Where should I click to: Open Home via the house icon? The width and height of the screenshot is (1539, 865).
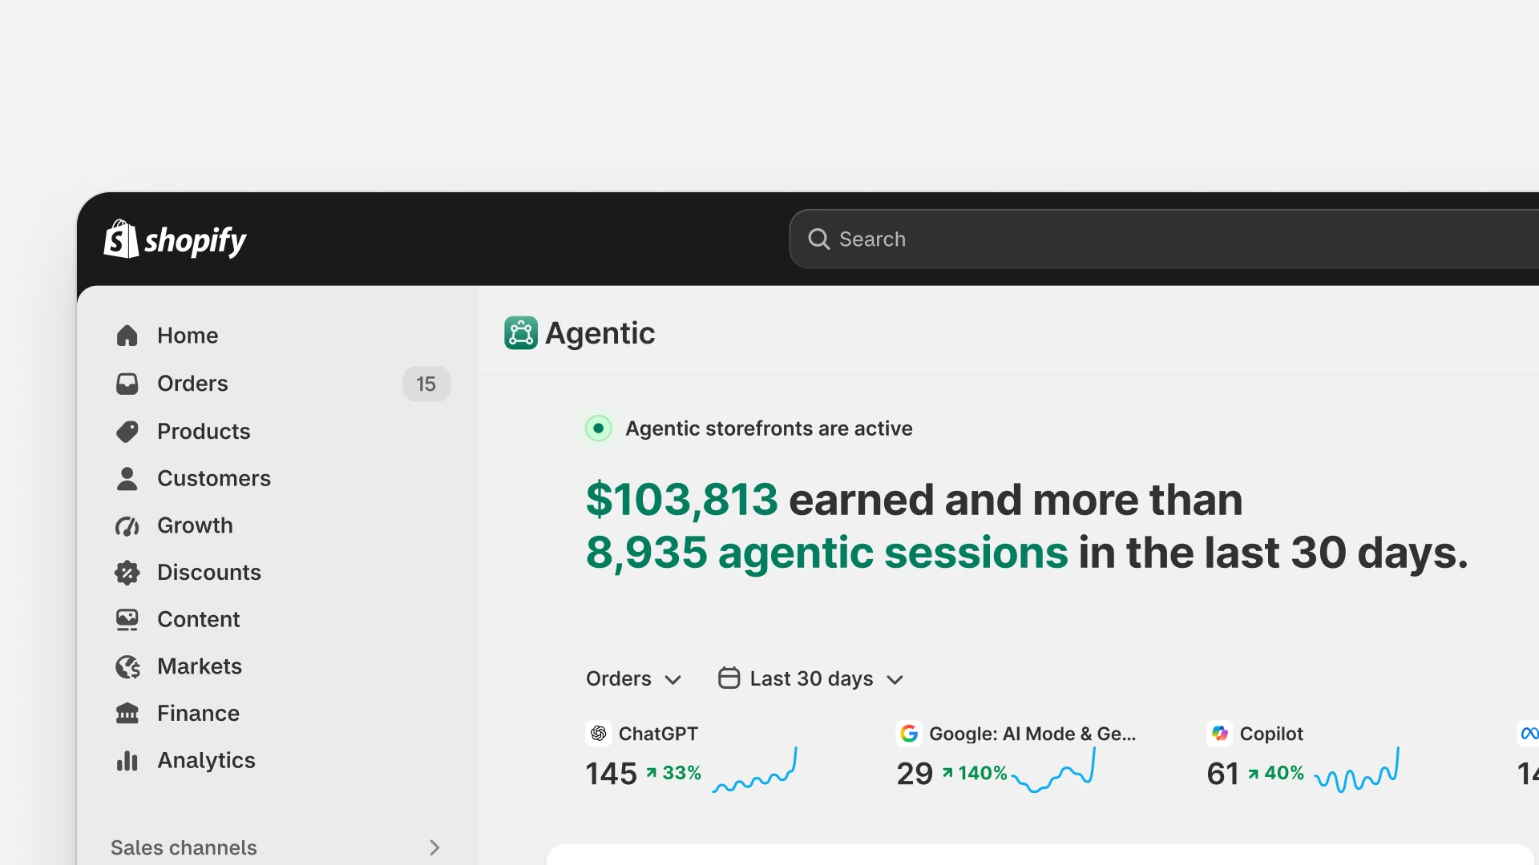point(127,336)
